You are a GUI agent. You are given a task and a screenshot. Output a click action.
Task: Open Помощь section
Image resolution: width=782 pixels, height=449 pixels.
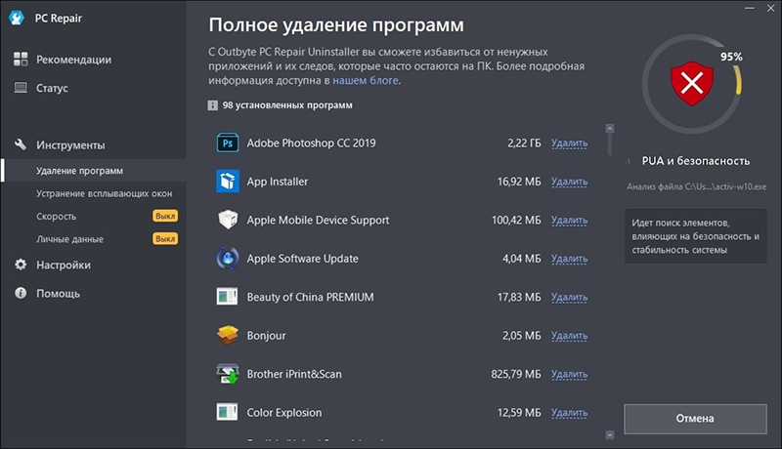point(58,294)
